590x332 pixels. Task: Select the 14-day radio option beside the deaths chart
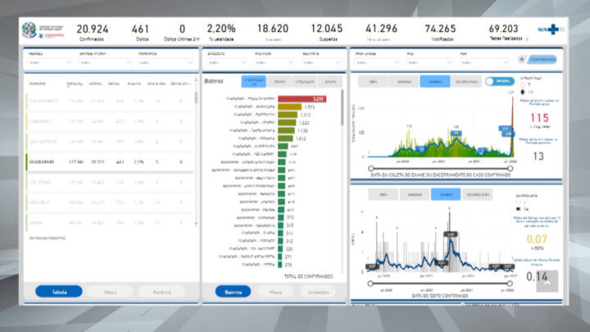(519, 209)
